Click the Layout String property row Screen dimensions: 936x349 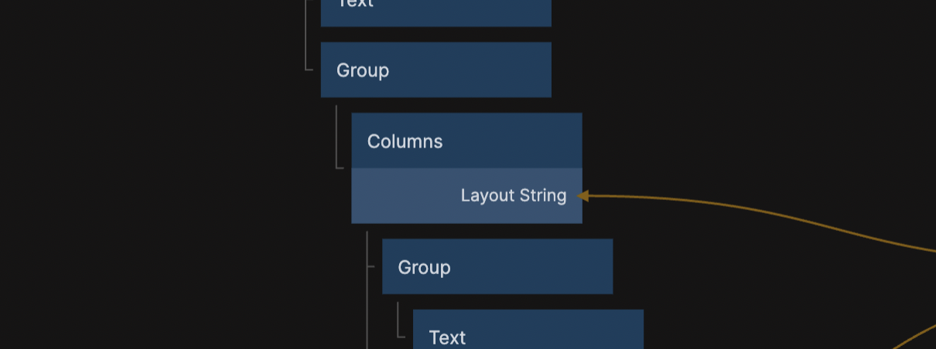coord(466,196)
